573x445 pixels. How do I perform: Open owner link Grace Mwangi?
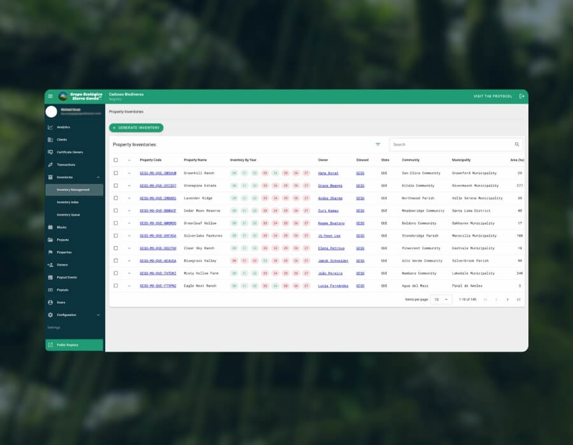point(330,186)
